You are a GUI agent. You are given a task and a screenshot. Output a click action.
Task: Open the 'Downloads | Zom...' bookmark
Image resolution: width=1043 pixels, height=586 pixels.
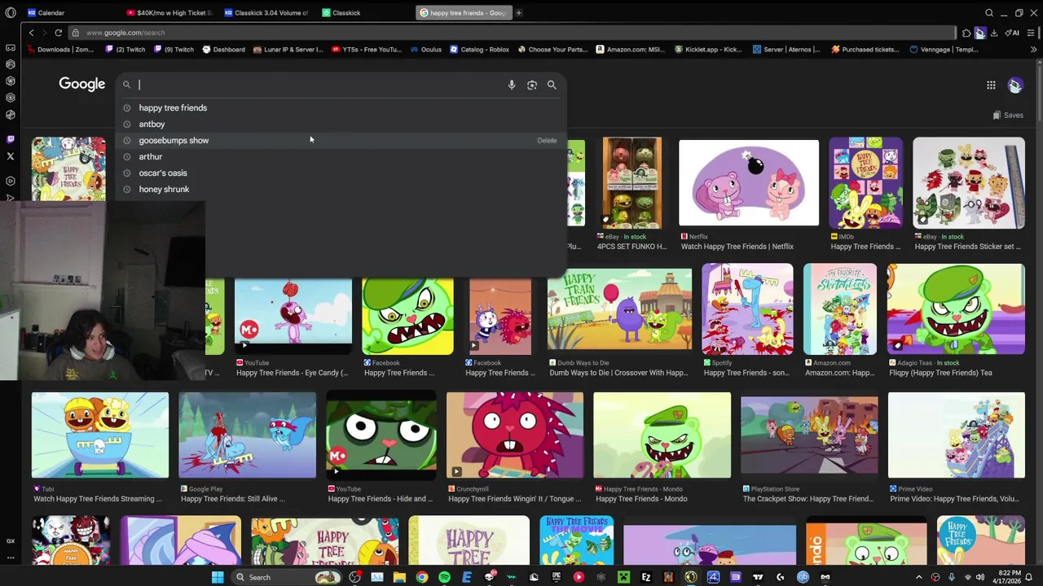click(60, 50)
